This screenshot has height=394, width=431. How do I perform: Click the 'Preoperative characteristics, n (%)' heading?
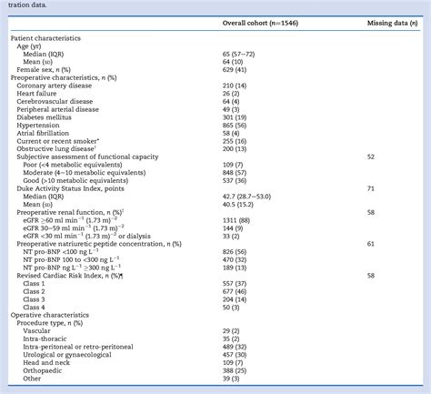64,77
